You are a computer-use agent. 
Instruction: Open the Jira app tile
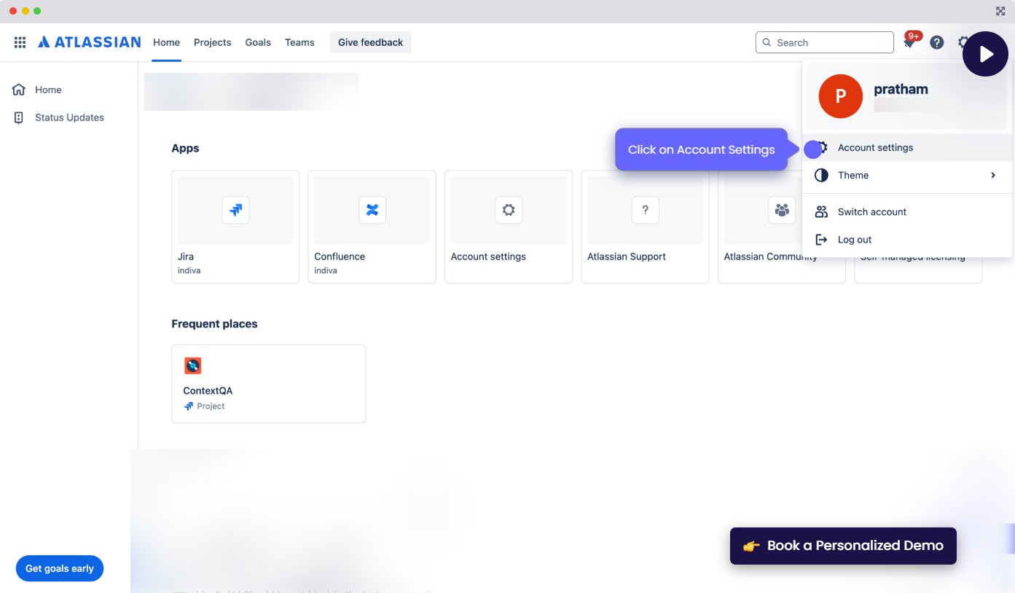(x=235, y=226)
